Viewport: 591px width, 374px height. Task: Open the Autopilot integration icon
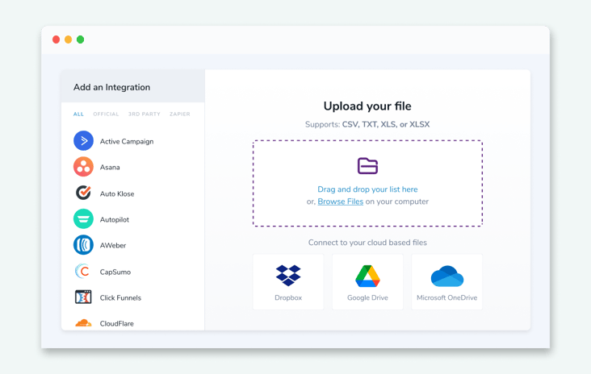(83, 219)
